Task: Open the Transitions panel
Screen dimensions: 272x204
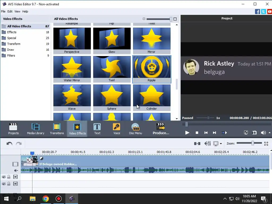Action: [x=57, y=129]
